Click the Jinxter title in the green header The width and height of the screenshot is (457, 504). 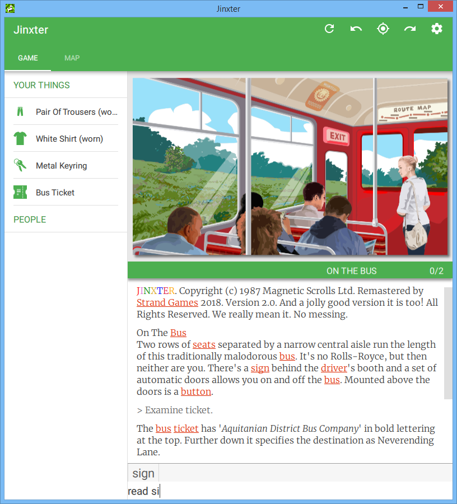point(31,30)
